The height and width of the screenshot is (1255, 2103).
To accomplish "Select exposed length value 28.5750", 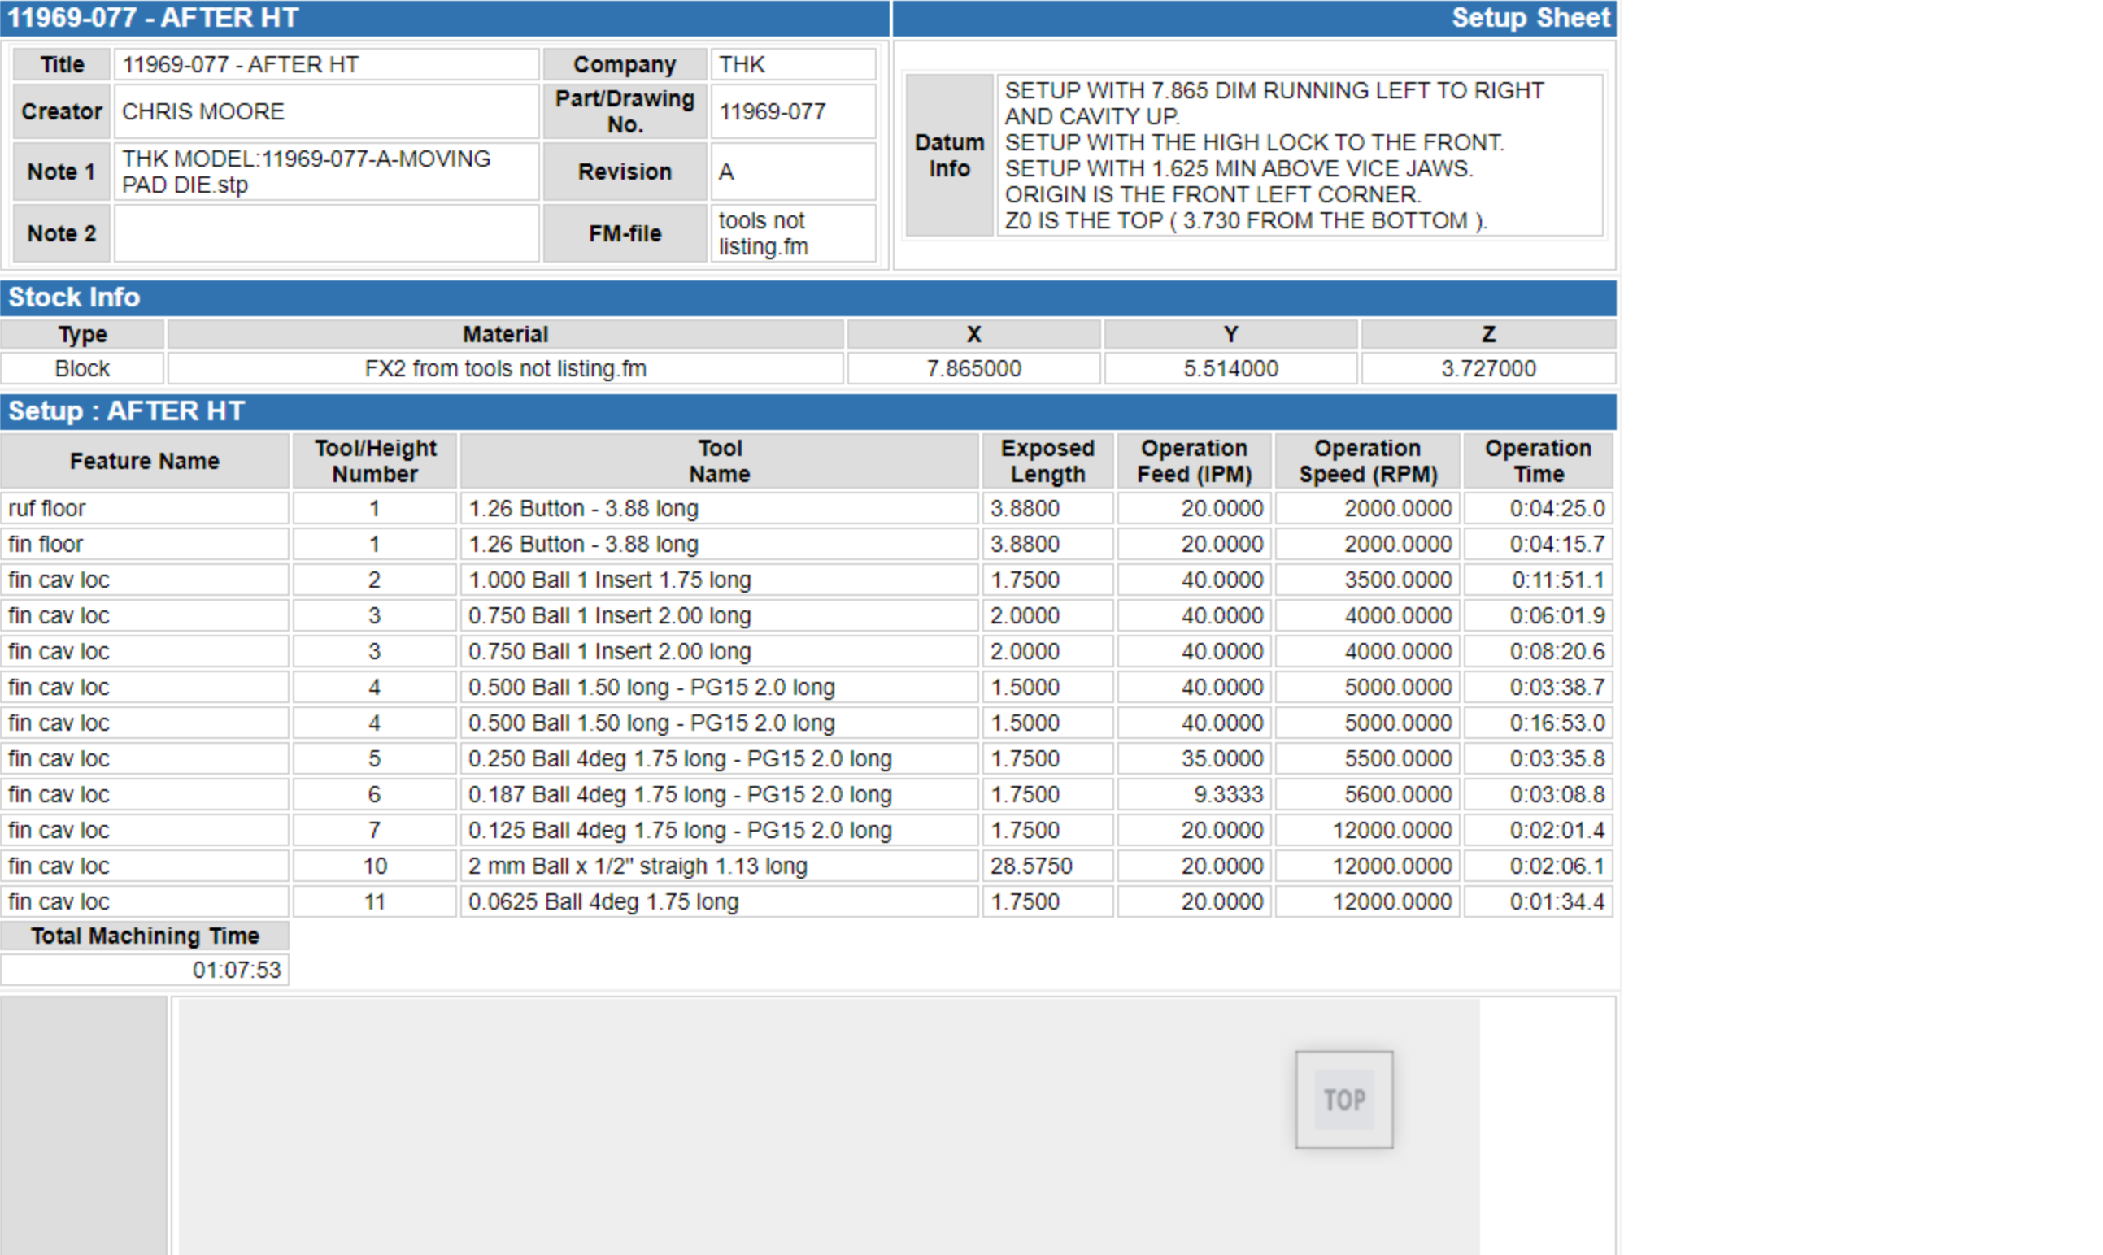I will point(1047,866).
